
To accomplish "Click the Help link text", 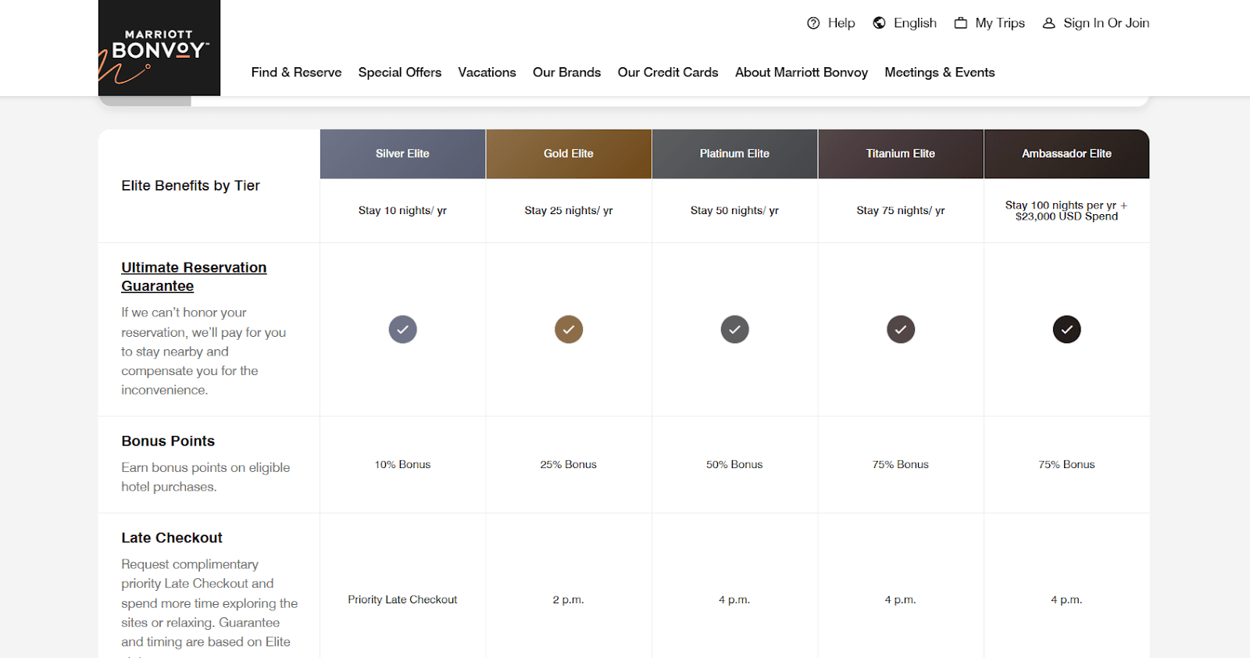I will 841,23.
